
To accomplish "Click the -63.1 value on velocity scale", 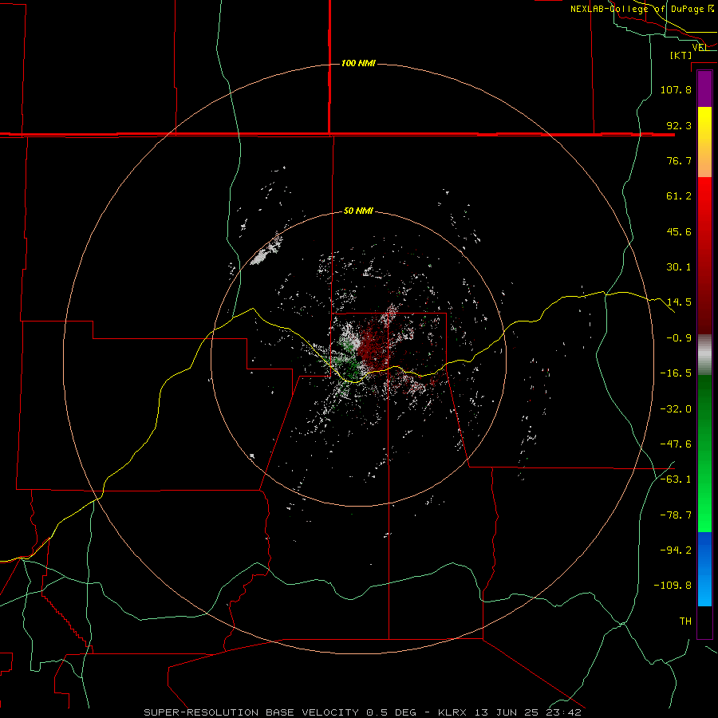I will coord(676,479).
